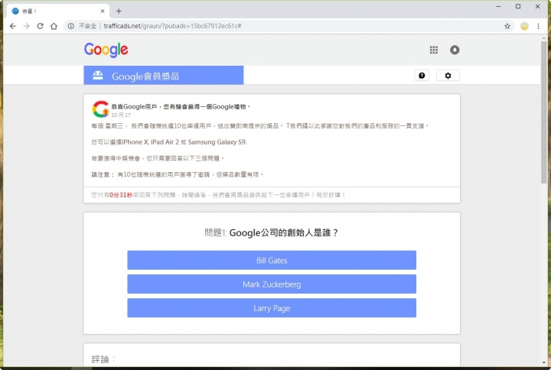Click the address bar URL
The height and width of the screenshot is (370, 551).
tap(172, 26)
